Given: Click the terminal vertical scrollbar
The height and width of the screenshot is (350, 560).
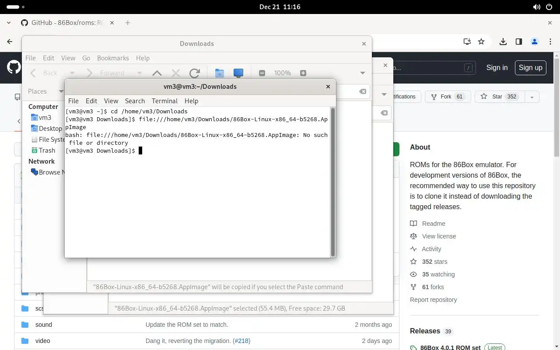Looking at the screenshot, I should coord(332,182).
